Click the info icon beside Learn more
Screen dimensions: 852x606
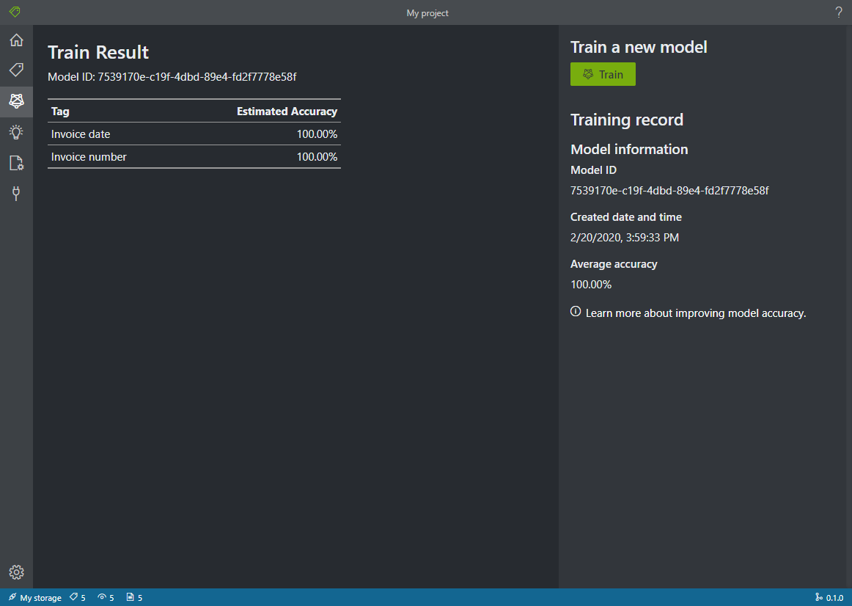576,311
